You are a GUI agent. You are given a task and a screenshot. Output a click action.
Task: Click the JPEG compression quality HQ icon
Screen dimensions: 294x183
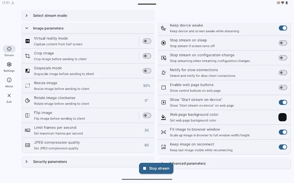(28, 145)
